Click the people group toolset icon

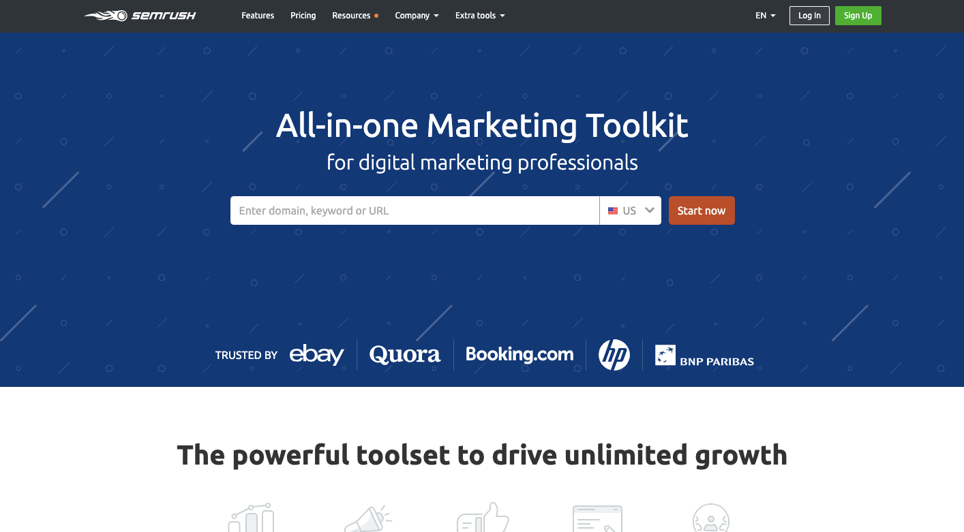click(x=711, y=518)
